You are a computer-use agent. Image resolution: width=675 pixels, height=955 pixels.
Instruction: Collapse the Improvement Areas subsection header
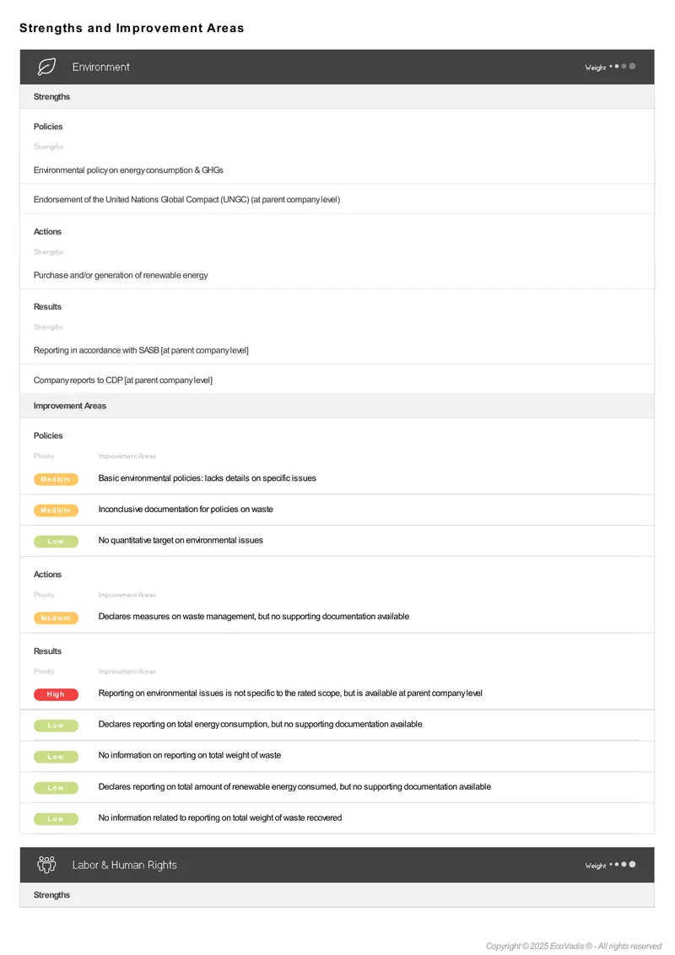pyautogui.click(x=337, y=406)
